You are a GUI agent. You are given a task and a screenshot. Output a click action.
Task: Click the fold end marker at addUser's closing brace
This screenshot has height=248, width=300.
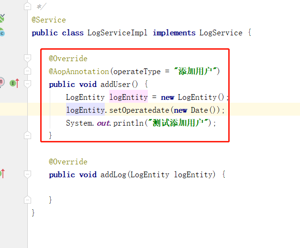pyautogui.click(x=28, y=135)
